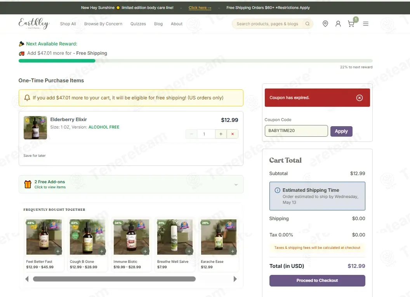This screenshot has width=410, height=297.
Task: Open Breathe Well Salve product image
Action: click(175, 237)
